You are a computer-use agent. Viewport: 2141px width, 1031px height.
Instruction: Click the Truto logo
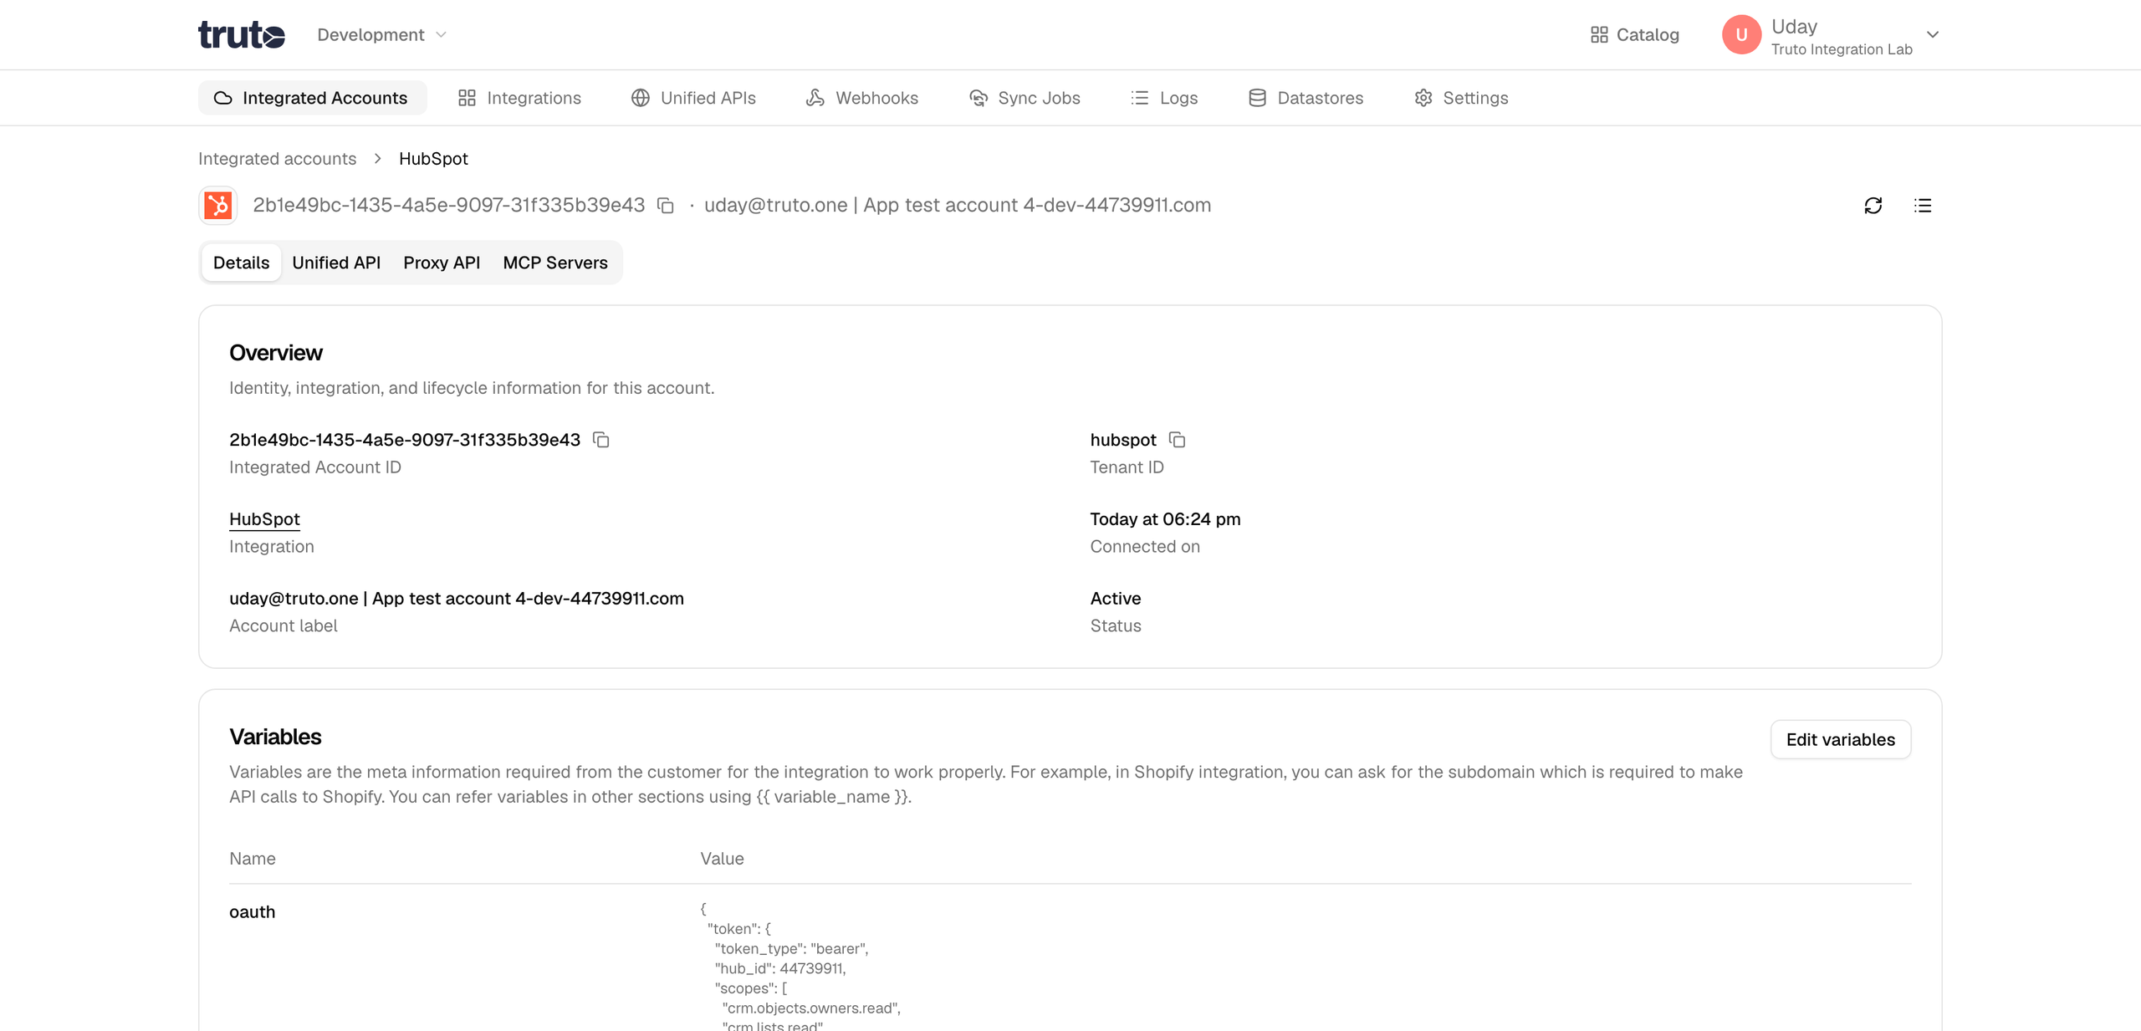pos(242,34)
